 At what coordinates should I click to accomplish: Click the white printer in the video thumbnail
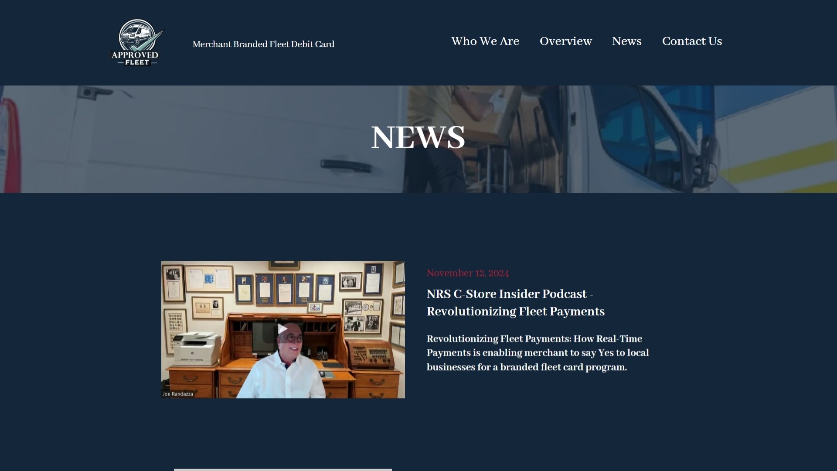tap(197, 348)
